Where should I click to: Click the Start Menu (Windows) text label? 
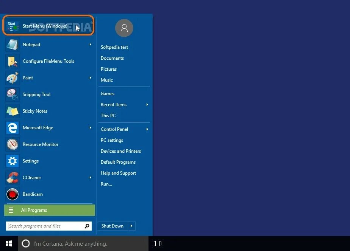pyautogui.click(x=45, y=26)
